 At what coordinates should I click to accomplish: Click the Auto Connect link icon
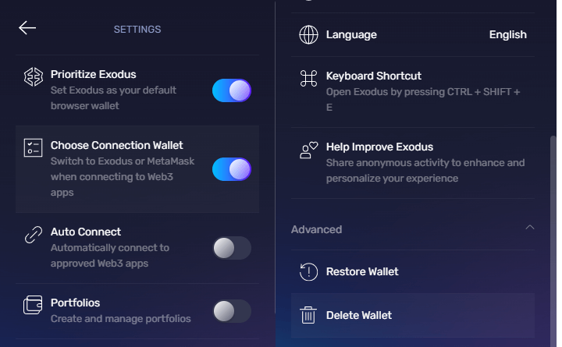click(33, 235)
